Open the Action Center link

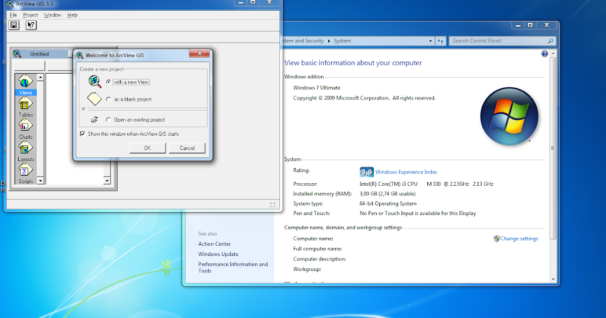click(215, 244)
